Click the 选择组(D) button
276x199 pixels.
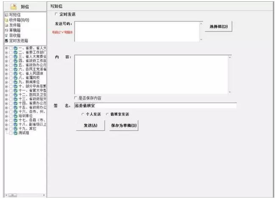click(219, 27)
